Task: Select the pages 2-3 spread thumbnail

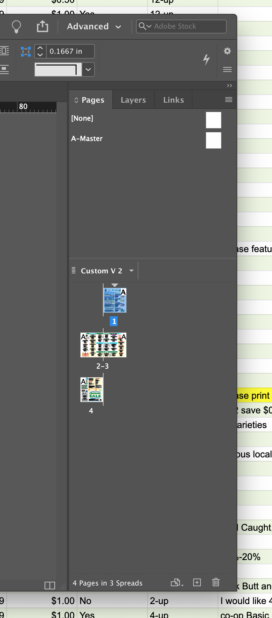Action: pyautogui.click(x=103, y=345)
